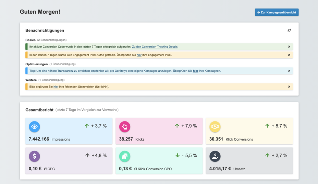The width and height of the screenshot is (318, 184).
Task: Close the missing Stammdaten notification
Action: tap(289, 87)
